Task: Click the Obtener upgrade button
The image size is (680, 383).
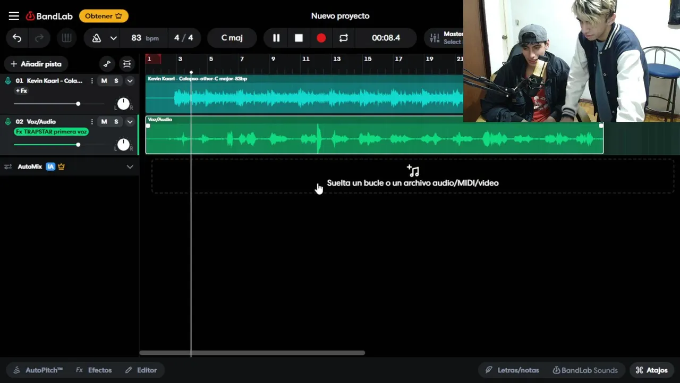Action: [x=104, y=16]
